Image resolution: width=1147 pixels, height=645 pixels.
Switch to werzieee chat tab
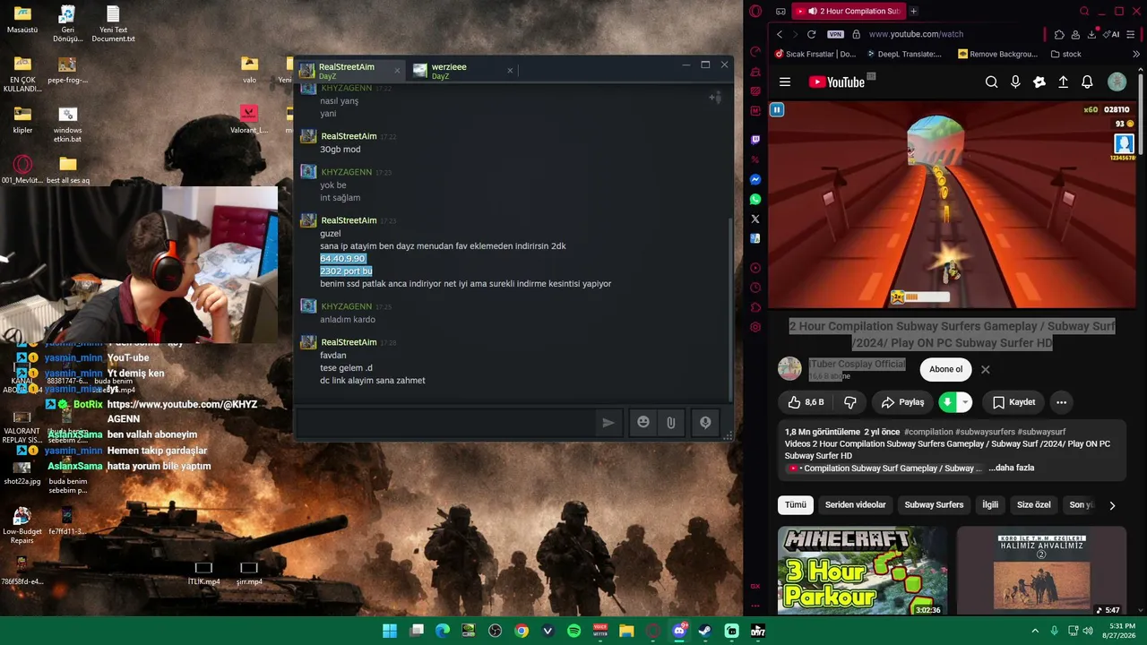click(x=464, y=70)
